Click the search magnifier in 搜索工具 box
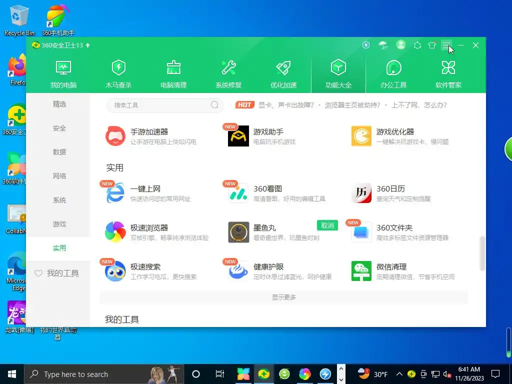Image resolution: width=512 pixels, height=384 pixels. pyautogui.click(x=214, y=105)
